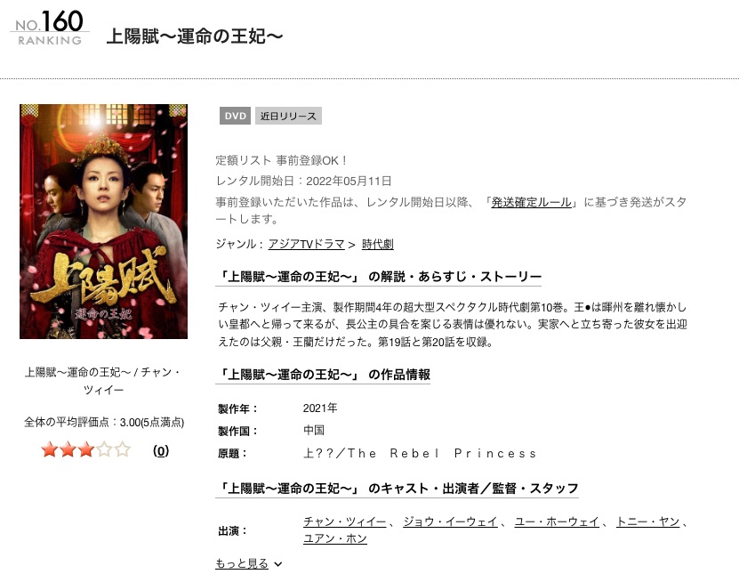Click the 上陽賦 DVD cover thumbnail
The width and height of the screenshot is (739, 582).
click(104, 222)
